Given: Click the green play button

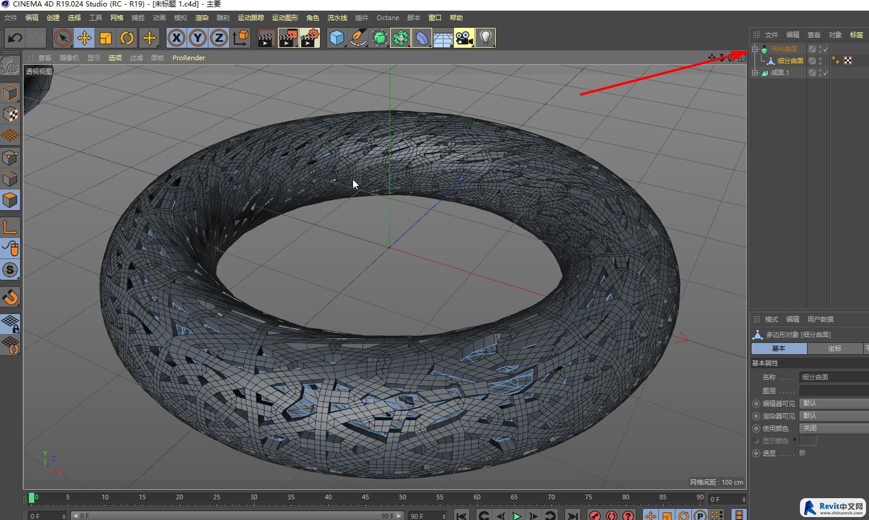Looking at the screenshot, I should point(517,515).
